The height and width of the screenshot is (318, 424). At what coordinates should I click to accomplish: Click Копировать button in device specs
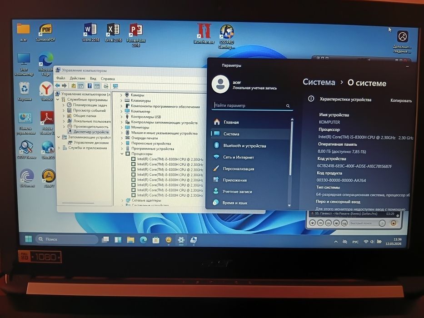401,100
